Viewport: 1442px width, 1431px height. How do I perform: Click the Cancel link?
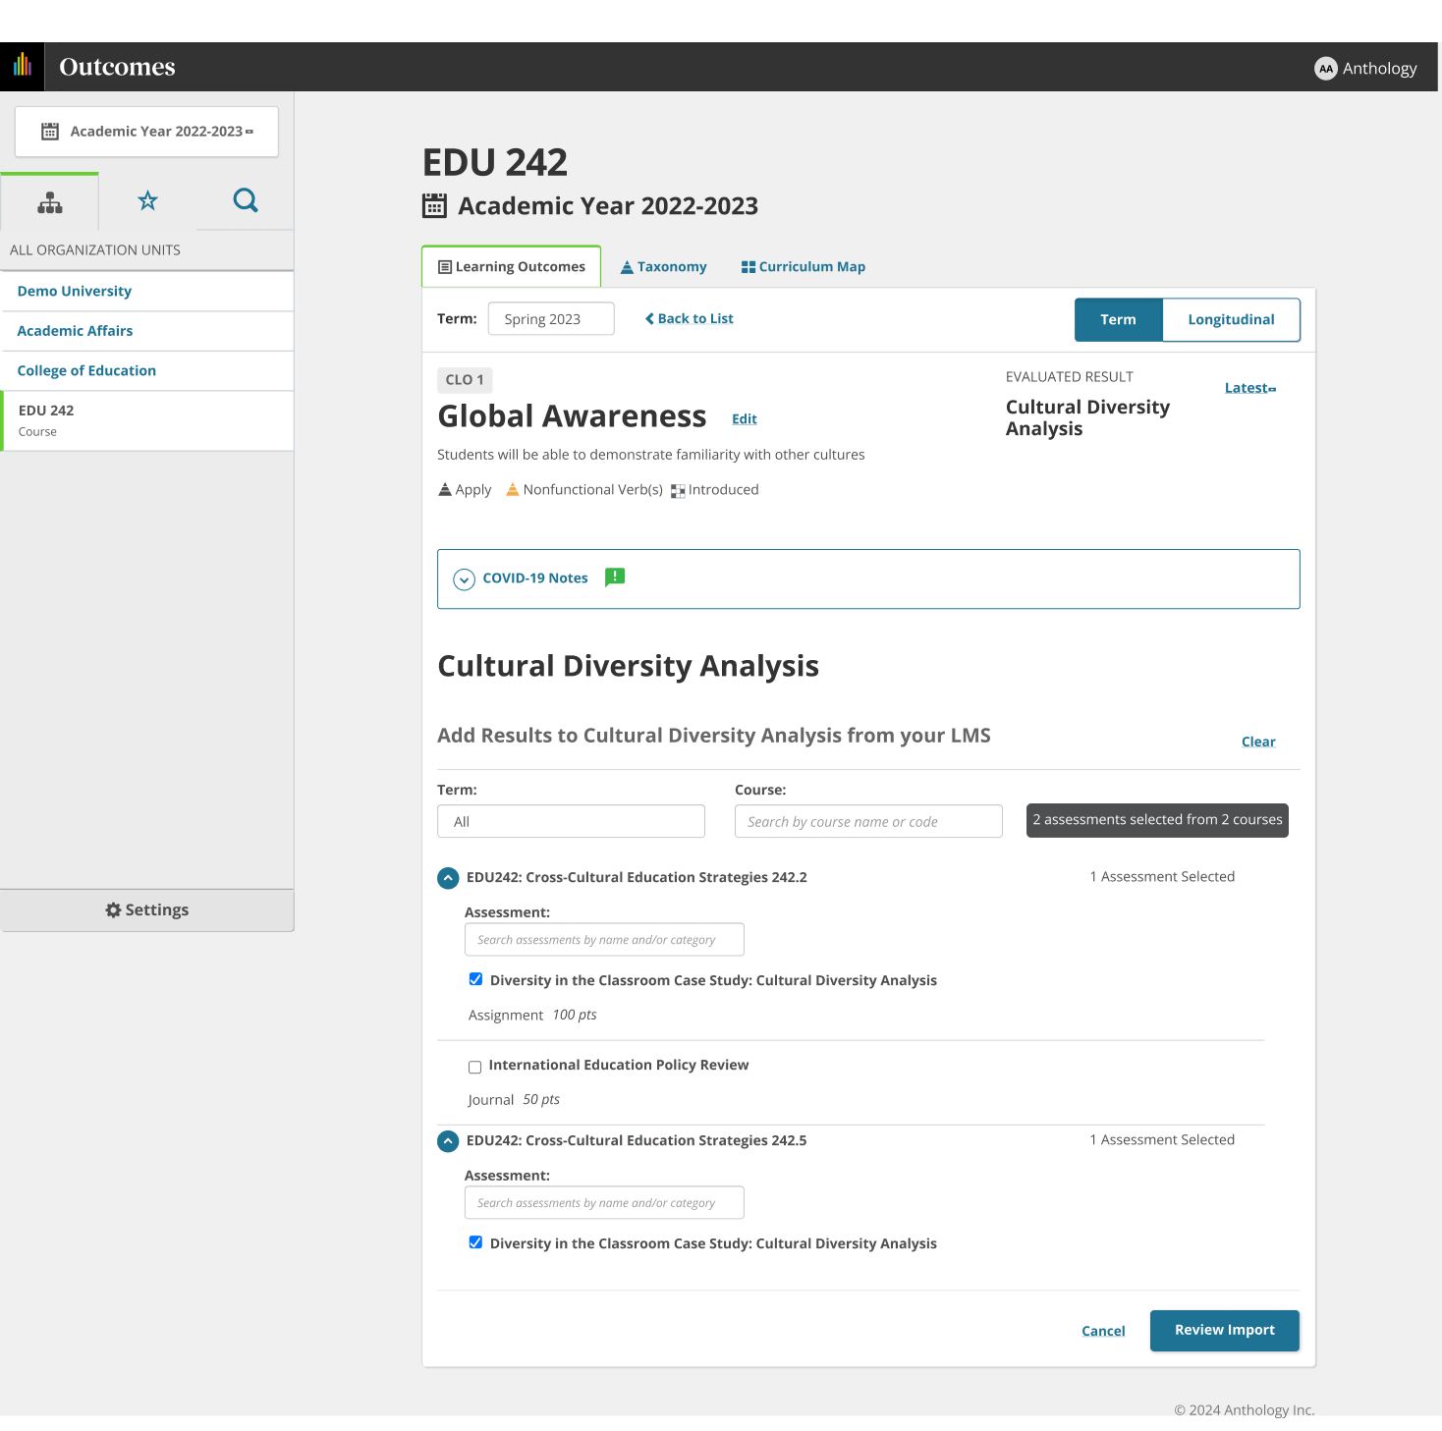(1103, 1331)
